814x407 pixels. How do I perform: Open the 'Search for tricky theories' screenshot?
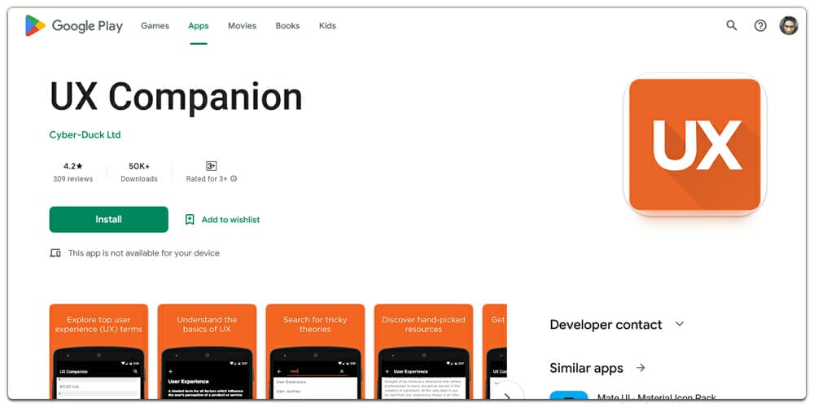[x=315, y=352]
